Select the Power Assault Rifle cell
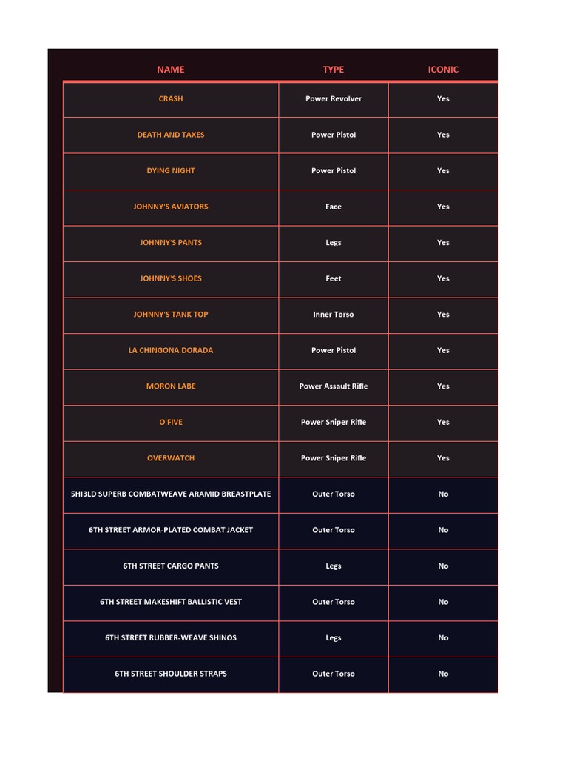This screenshot has width=568, height=758. [334, 386]
